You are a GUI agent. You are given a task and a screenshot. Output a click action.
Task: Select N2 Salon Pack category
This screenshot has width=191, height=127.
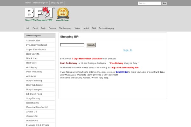coord(40,94)
